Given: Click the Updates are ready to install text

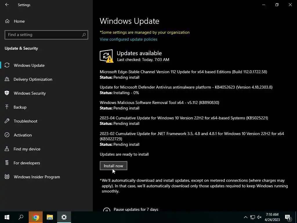Looking at the screenshot, I should tap(124, 154).
